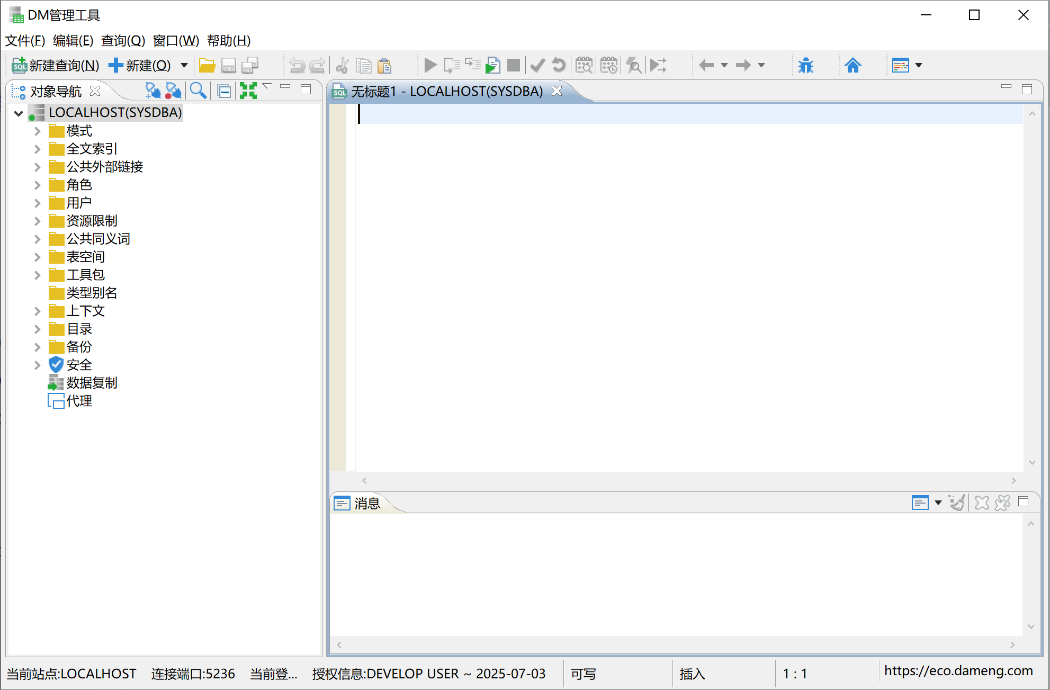This screenshot has height=690, width=1050.
Task: Click the blue bug debug icon
Action: (x=805, y=65)
